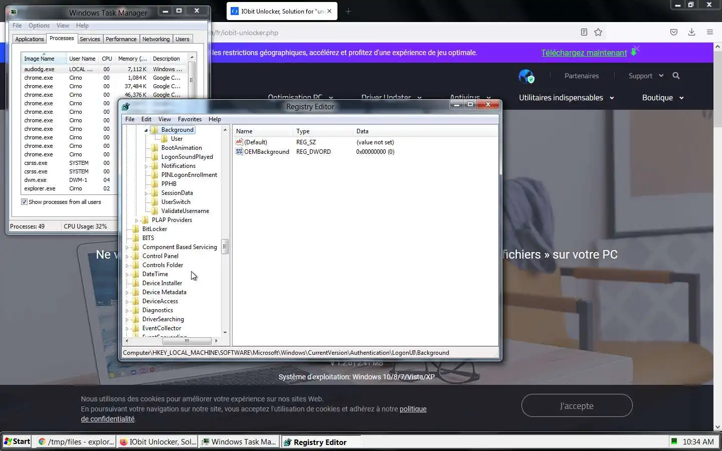Click the BITS folder icon
Viewport: 722px width, 451px height.
(136, 238)
